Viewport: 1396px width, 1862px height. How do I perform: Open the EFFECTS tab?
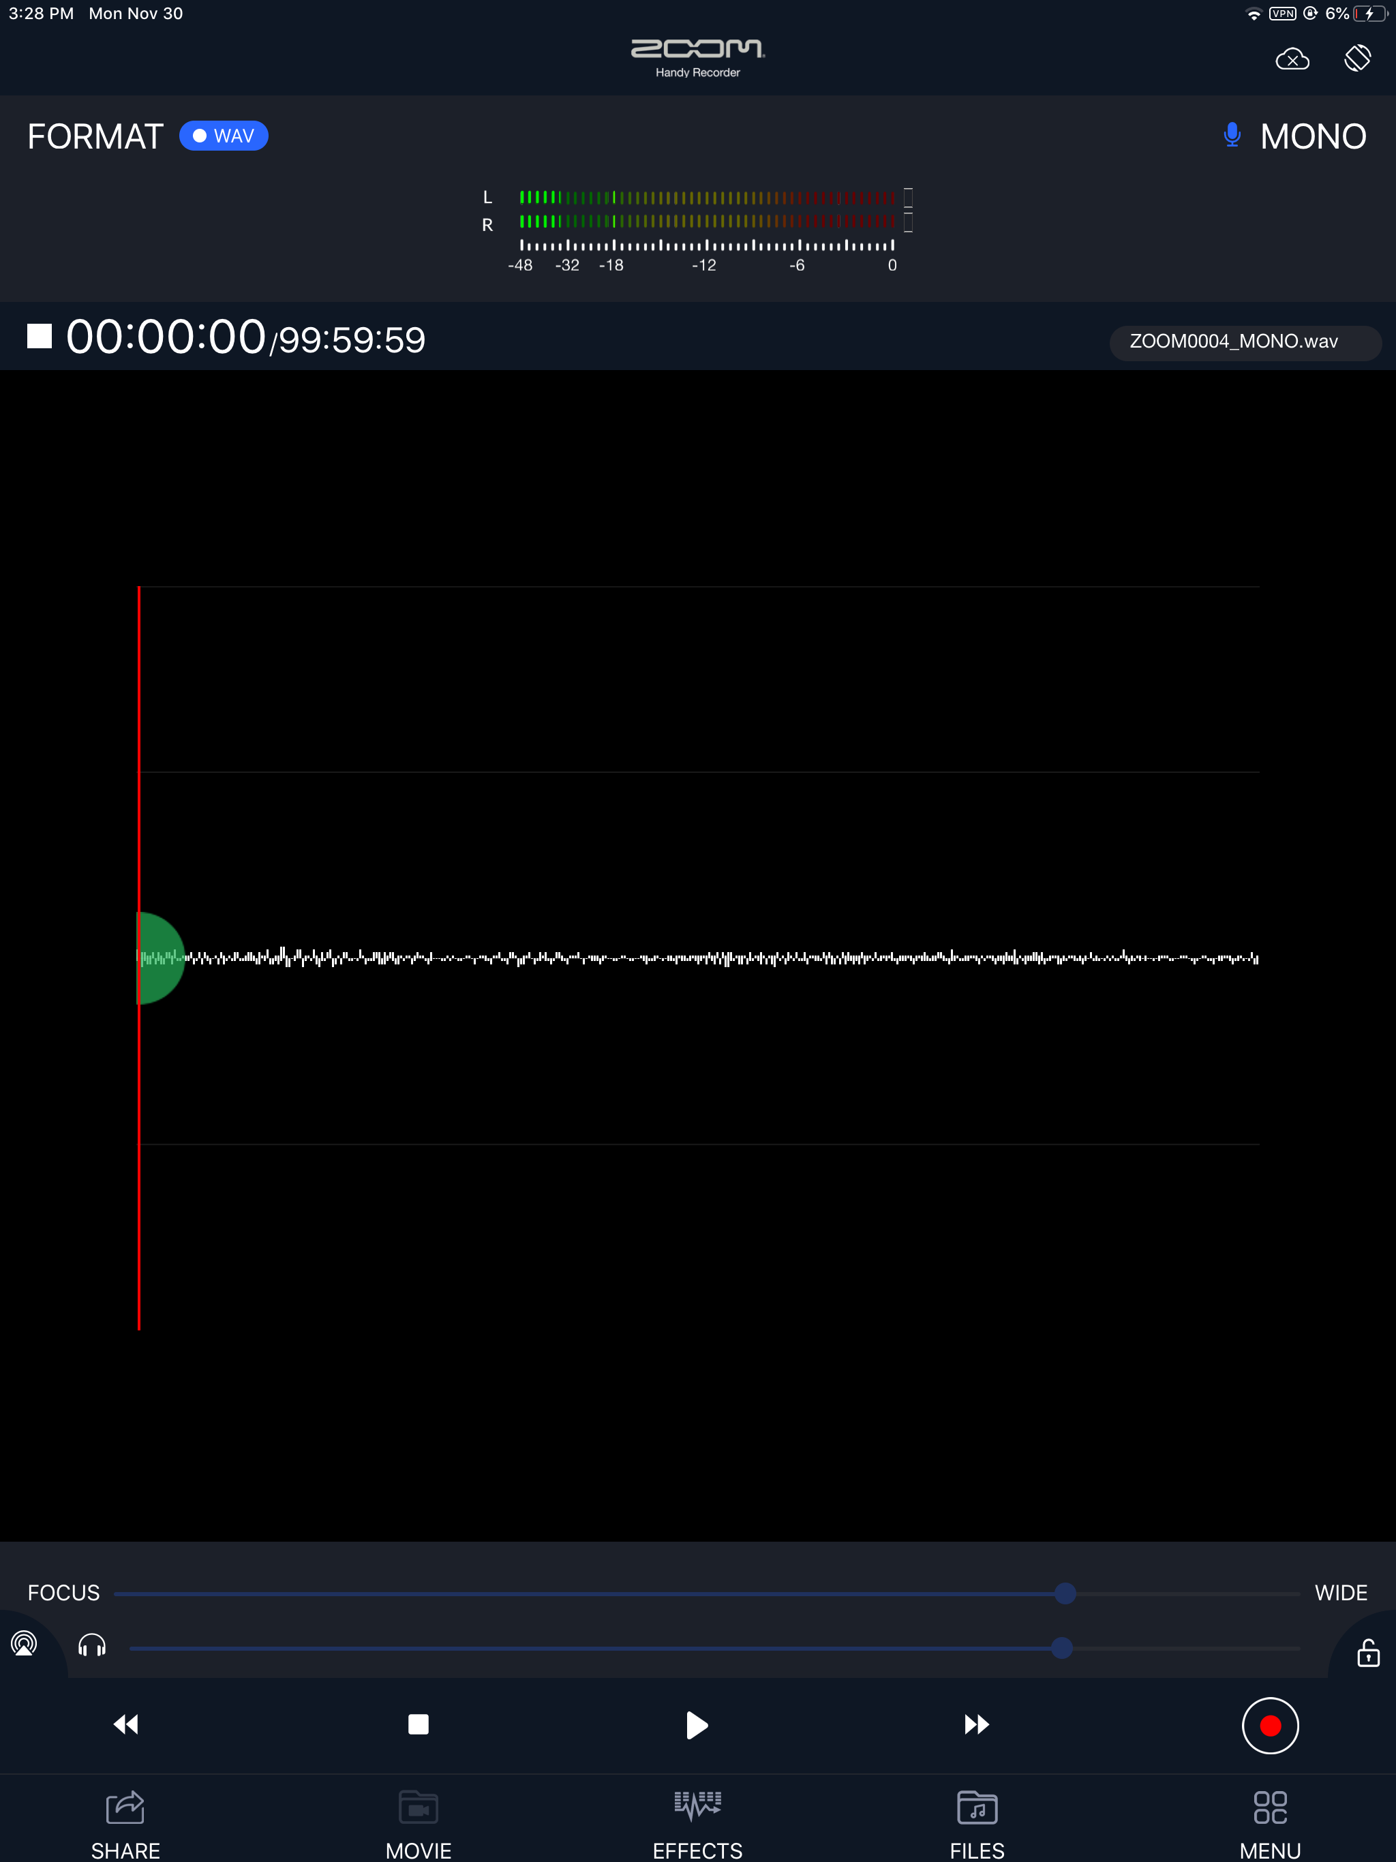[x=697, y=1823]
